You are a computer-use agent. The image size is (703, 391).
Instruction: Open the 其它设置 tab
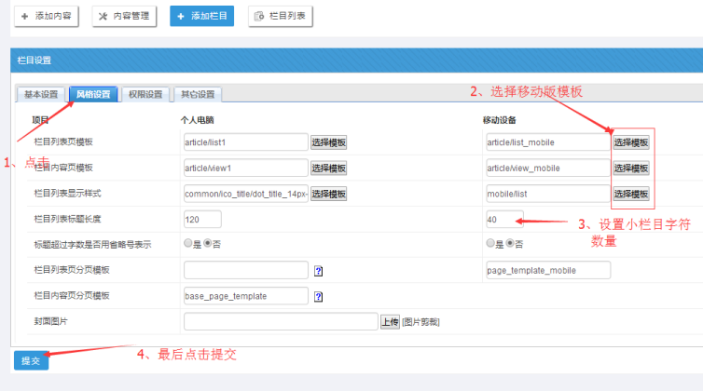pos(197,94)
